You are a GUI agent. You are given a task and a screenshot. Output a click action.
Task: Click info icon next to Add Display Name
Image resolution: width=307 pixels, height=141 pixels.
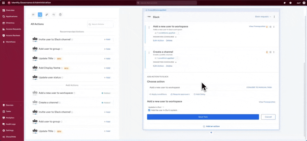tap(62, 68)
